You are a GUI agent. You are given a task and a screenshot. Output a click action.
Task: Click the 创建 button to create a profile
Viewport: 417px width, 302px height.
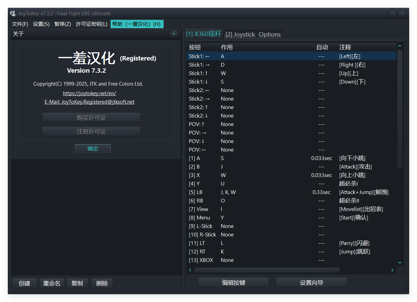coord(24,283)
